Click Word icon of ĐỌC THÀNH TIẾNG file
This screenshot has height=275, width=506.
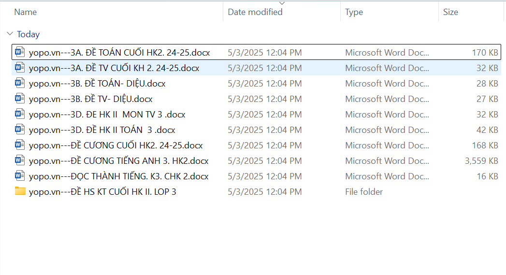point(20,176)
